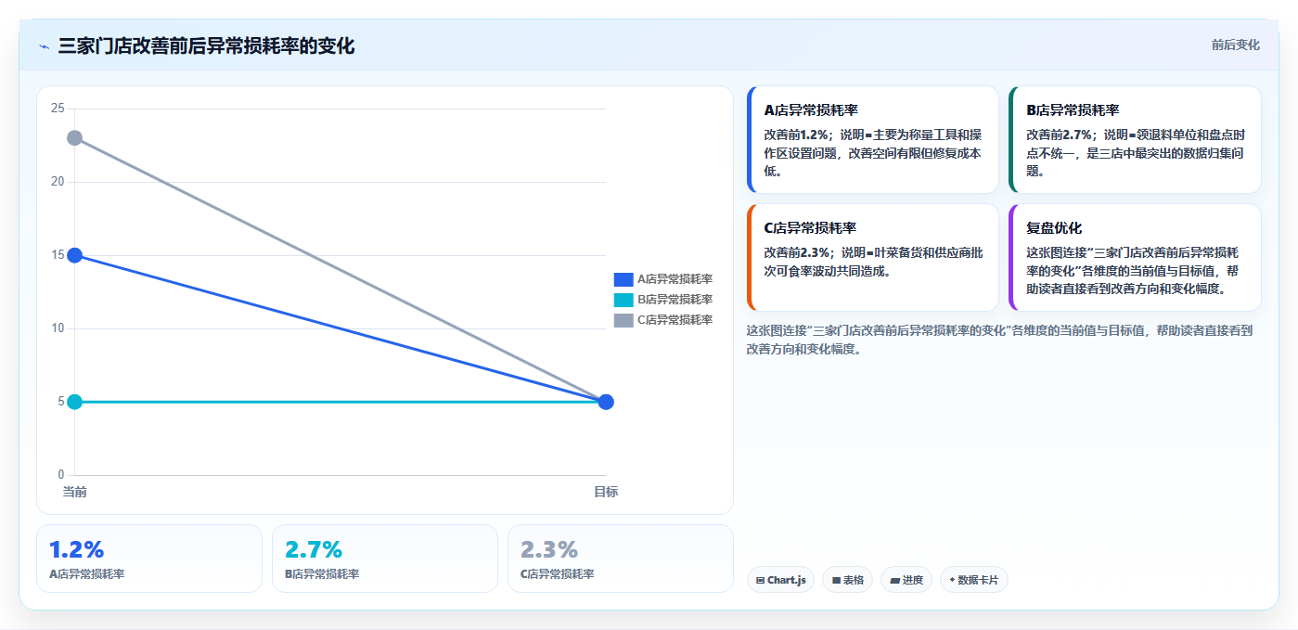This screenshot has width=1298, height=630.
Task: Click the 数据卡片 tag icon
Action: click(952, 581)
